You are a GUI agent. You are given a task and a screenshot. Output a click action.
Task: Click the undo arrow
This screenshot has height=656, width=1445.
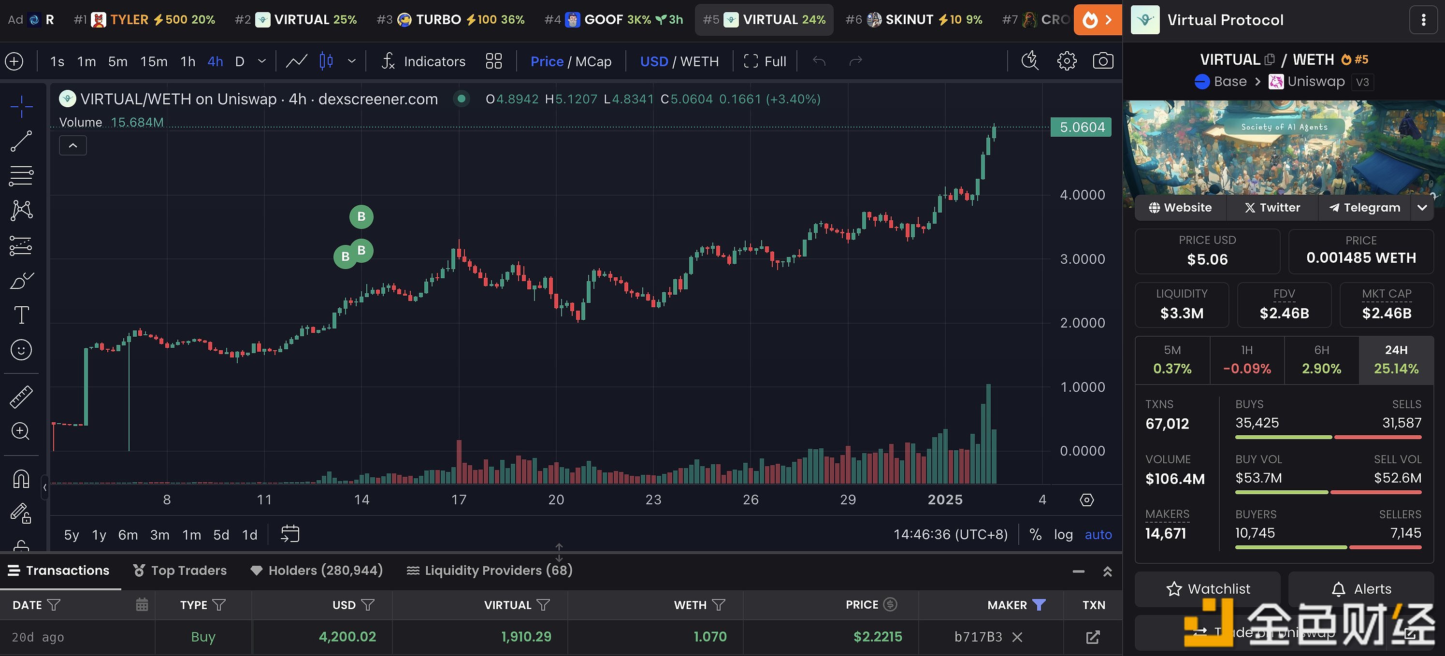pyautogui.click(x=819, y=60)
